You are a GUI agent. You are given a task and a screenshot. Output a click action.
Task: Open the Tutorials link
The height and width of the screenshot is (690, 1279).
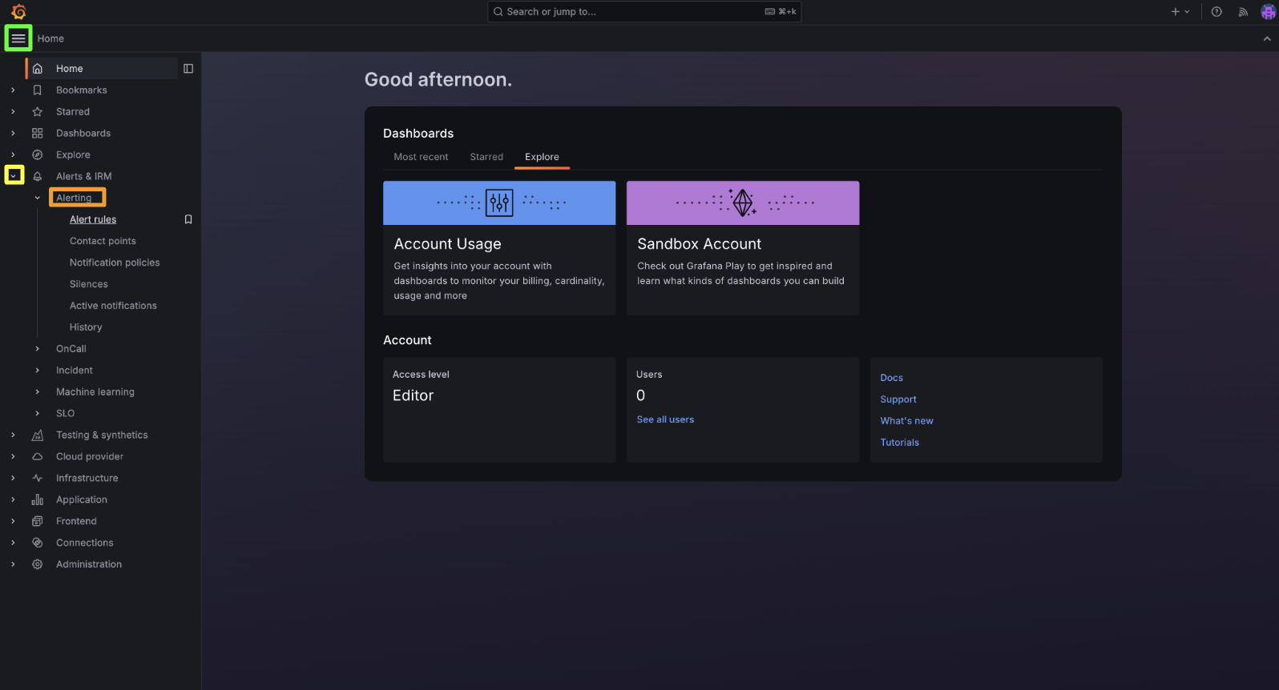point(899,443)
